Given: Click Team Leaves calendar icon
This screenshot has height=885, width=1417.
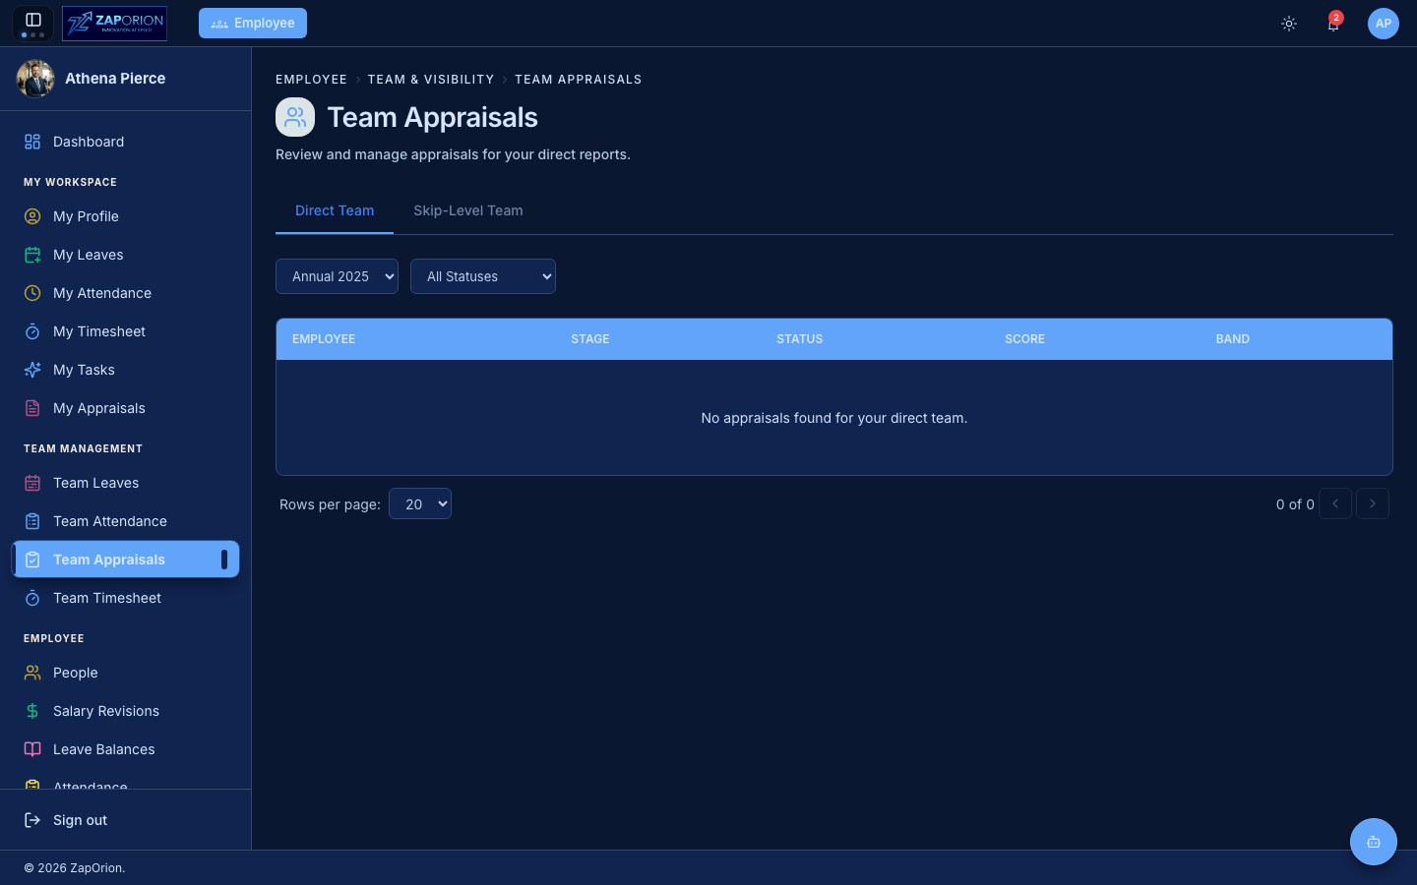Looking at the screenshot, I should 32,483.
